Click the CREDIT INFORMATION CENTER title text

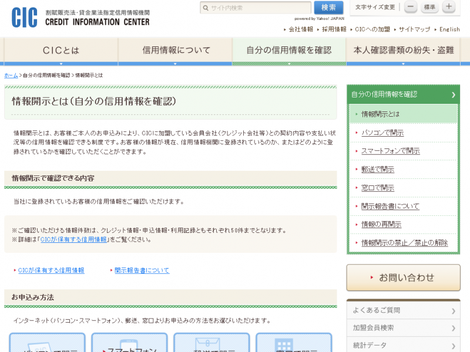(x=97, y=22)
